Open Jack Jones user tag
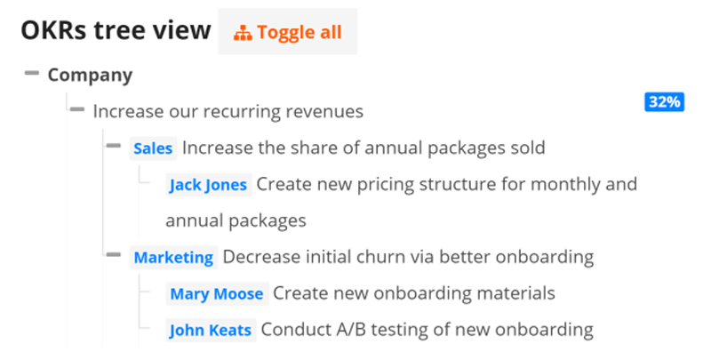This screenshot has height=352, width=711. [x=209, y=185]
